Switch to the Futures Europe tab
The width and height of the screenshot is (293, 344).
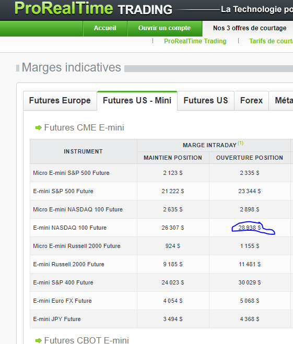coord(60,100)
